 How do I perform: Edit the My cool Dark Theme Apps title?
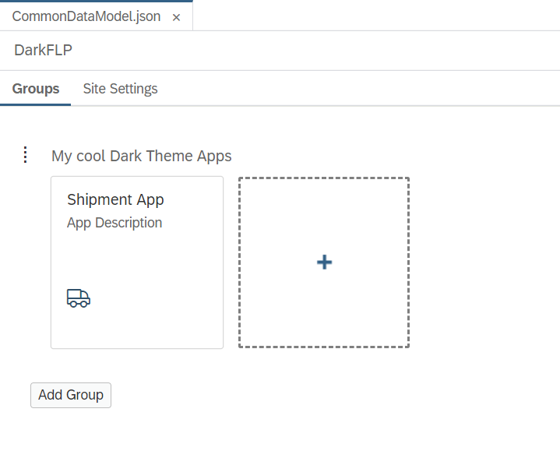tap(142, 156)
